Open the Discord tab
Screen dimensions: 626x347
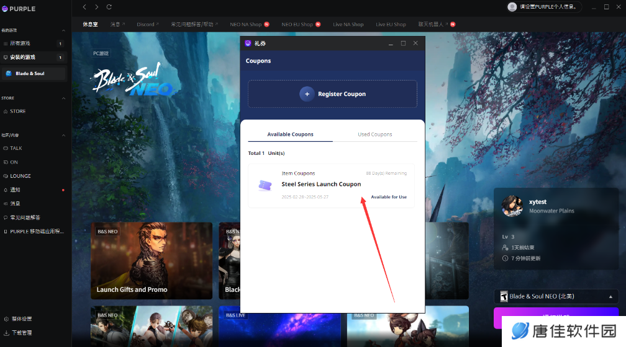tap(147, 24)
